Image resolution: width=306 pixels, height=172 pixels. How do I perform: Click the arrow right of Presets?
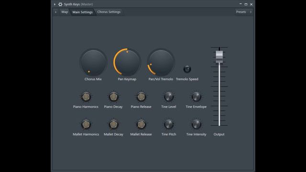click(x=251, y=12)
